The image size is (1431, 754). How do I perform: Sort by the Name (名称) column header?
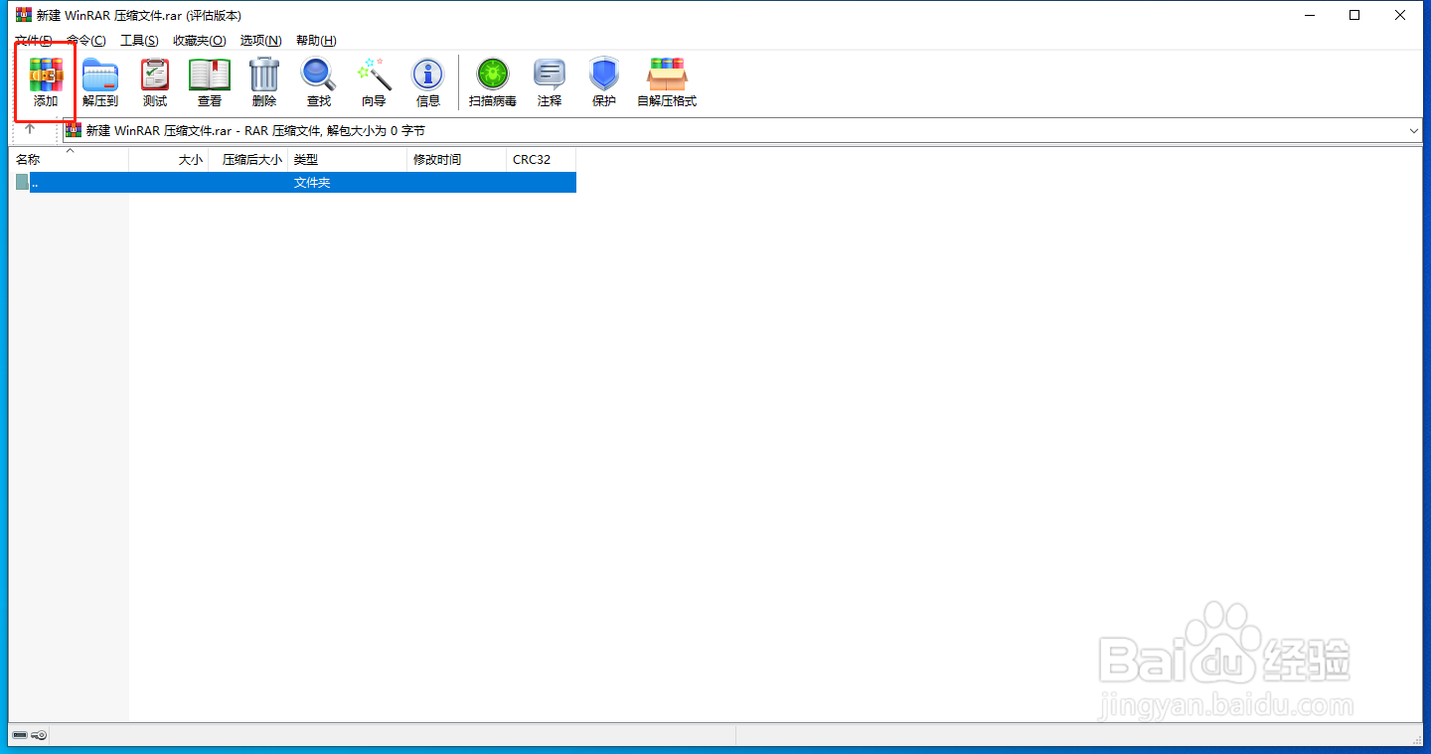pyautogui.click(x=70, y=159)
